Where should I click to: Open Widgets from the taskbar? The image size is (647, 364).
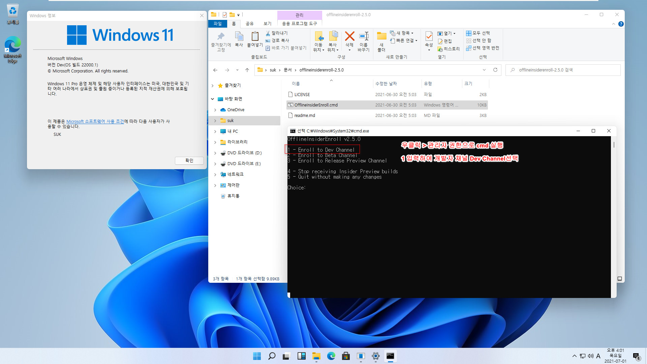point(301,356)
